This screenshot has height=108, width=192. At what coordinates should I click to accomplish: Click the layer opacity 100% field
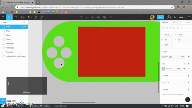pyautogui.click(x=183, y=57)
